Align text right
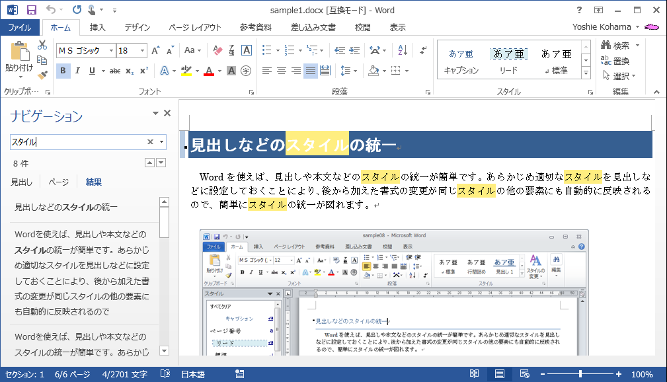 pos(296,71)
